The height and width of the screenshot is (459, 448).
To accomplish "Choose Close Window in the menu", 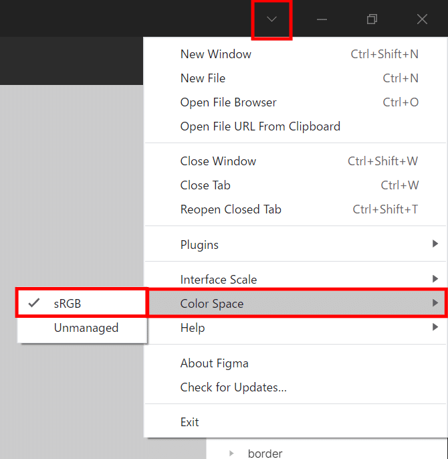I will [x=218, y=161].
